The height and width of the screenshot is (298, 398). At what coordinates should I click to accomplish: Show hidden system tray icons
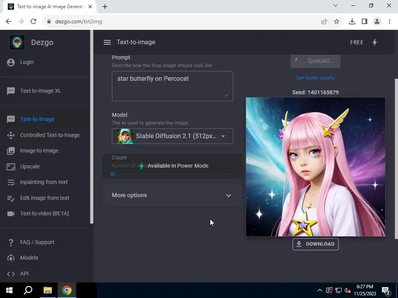320,290
